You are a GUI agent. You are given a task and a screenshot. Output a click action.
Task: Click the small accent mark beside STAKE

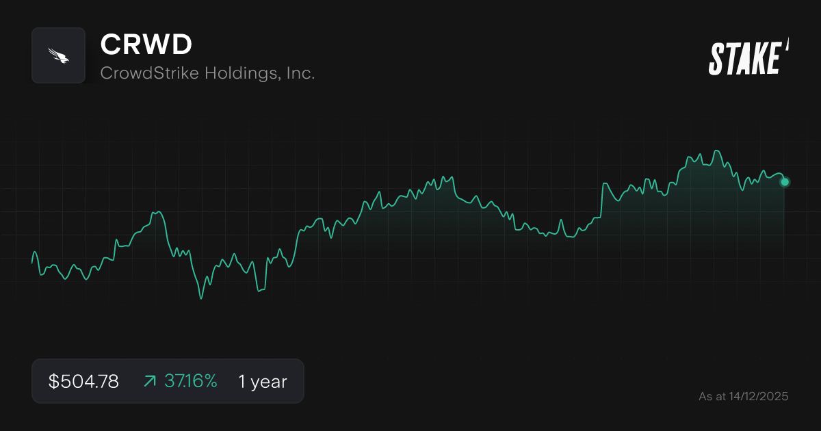pyautogui.click(x=787, y=45)
